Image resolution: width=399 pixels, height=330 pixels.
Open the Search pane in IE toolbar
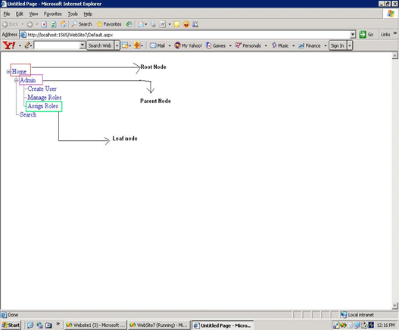coord(82,24)
